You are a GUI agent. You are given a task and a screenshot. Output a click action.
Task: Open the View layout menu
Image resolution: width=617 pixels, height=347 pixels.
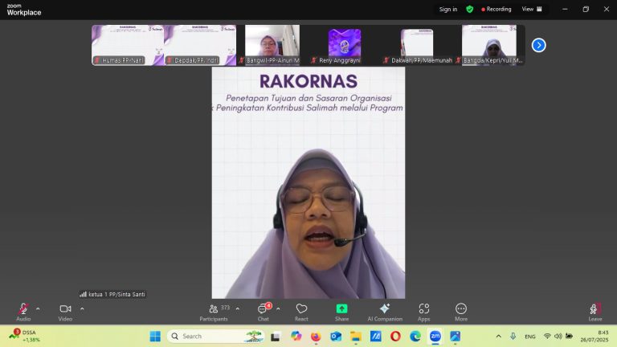point(532,9)
